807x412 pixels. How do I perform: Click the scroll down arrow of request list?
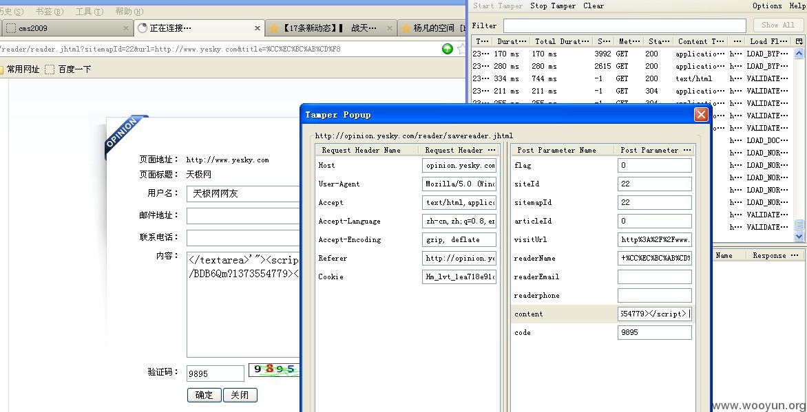(x=799, y=236)
